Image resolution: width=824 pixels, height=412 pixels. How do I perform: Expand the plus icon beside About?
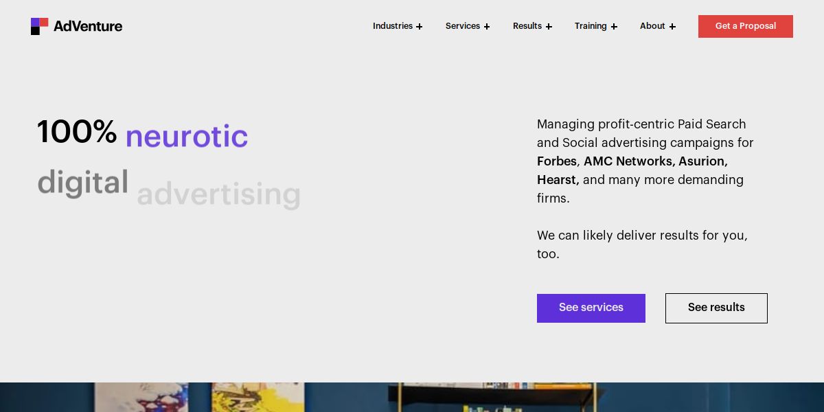672,27
